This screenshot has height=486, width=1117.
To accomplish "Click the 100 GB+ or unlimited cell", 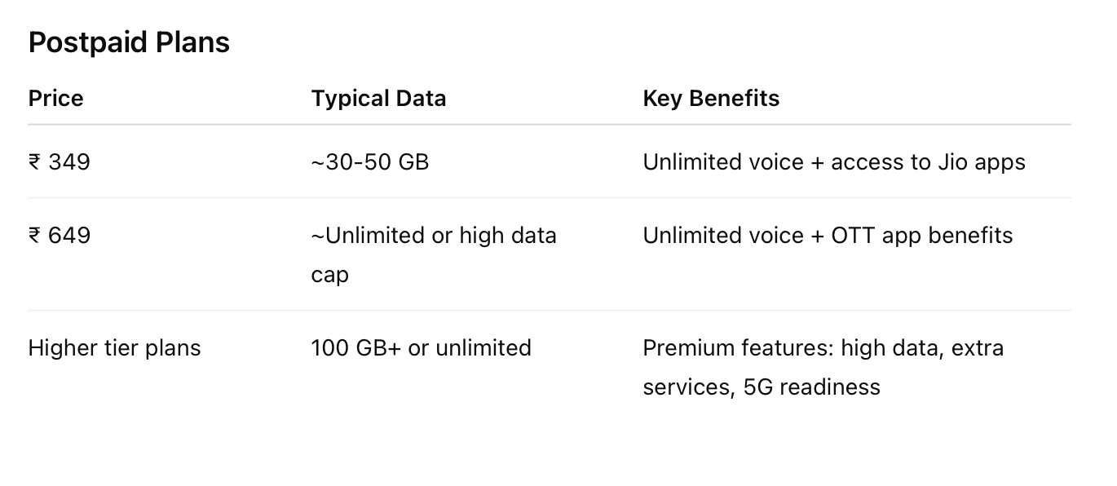I will pyautogui.click(x=422, y=348).
